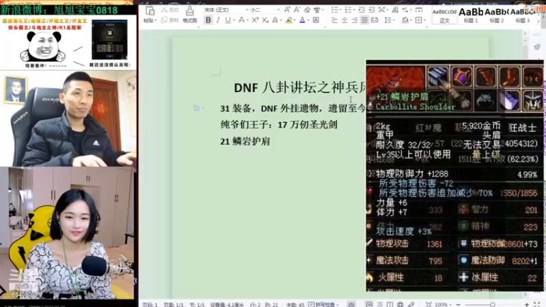Apply the 标题 3 heading style
546x307 pixels.
[x=522, y=15]
